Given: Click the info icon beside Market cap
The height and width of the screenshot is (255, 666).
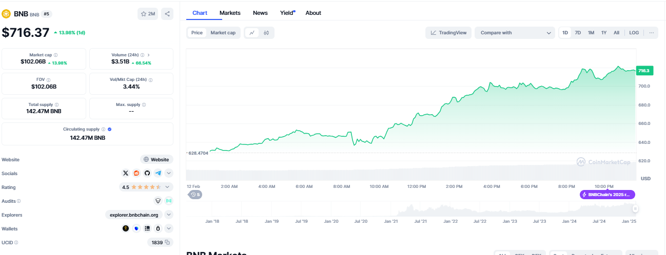Looking at the screenshot, I should [x=56, y=55].
